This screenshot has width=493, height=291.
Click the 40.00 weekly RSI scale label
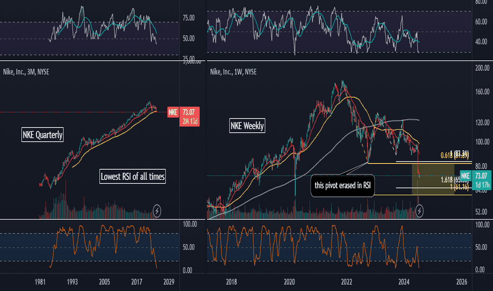481,41
